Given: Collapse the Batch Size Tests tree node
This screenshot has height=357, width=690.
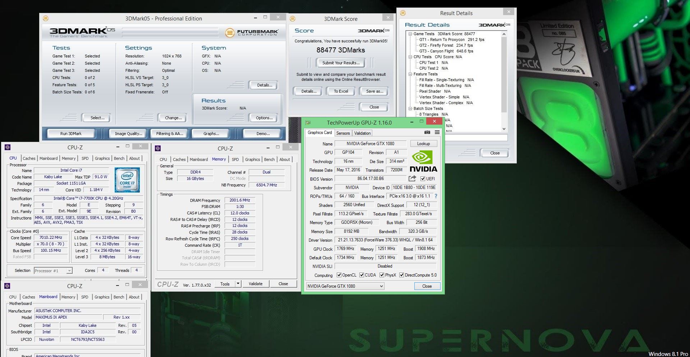Looking at the screenshot, I should pyautogui.click(x=410, y=108).
